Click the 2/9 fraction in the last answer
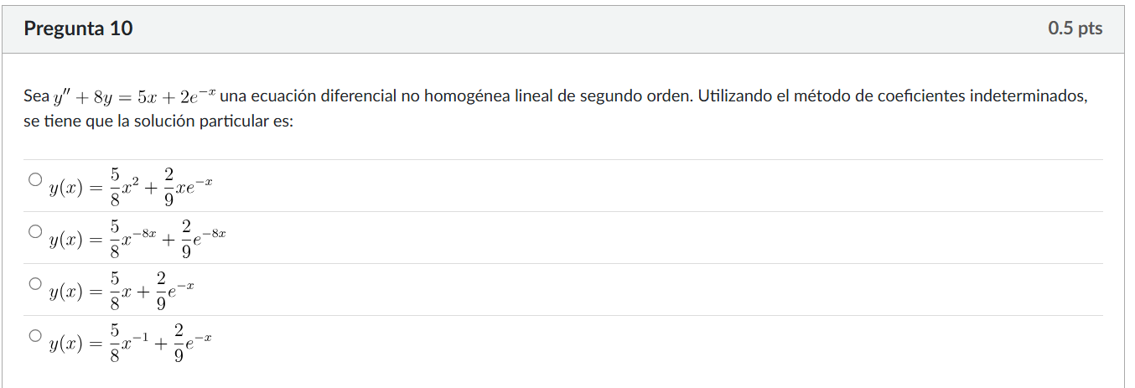 tap(179, 343)
